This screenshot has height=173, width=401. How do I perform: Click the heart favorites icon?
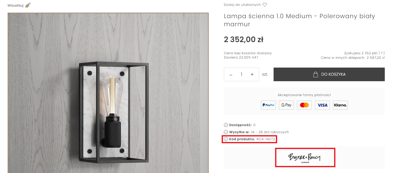(x=265, y=5)
